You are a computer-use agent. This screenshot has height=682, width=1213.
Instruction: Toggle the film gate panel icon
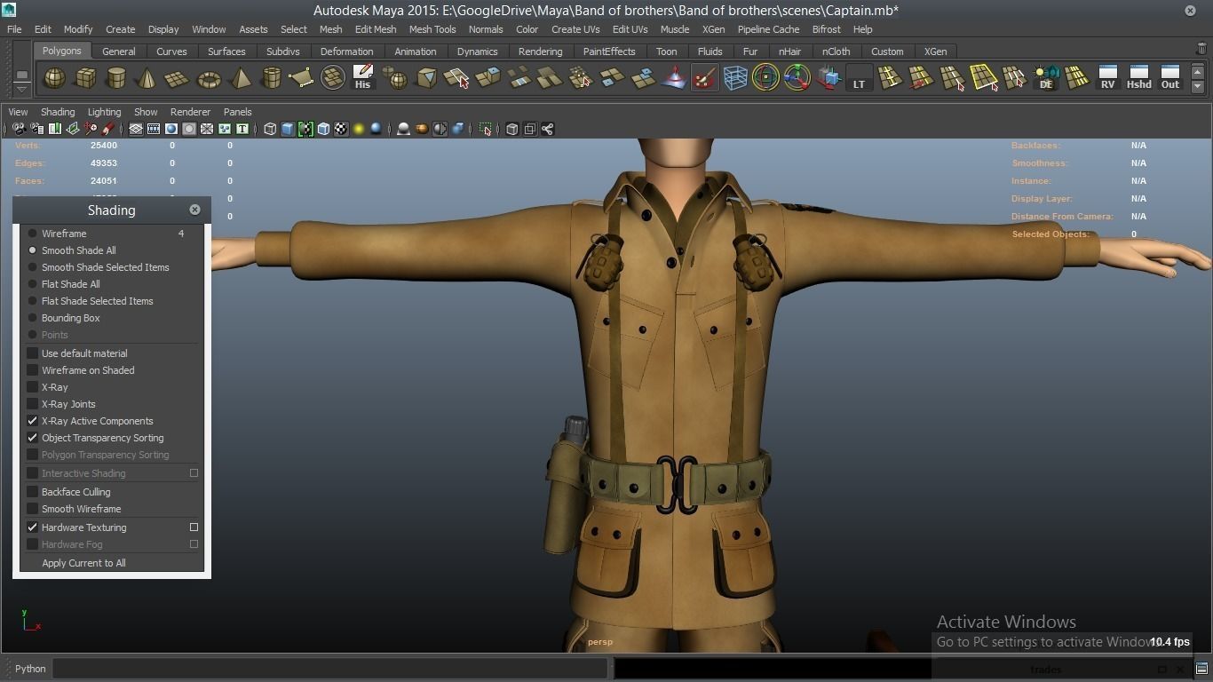pos(154,130)
